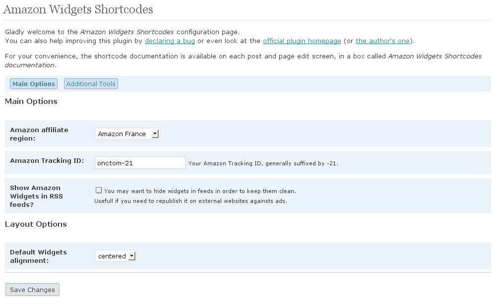This screenshot has height=298, width=494.
Task: Click the "Default Widgets alignment:" field label
Action: [38, 256]
